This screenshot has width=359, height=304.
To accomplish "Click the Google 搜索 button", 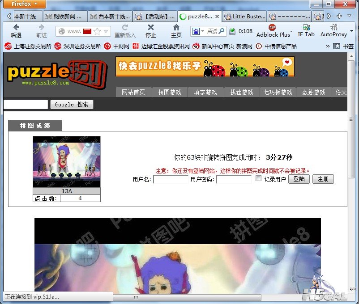I will coord(72,105).
